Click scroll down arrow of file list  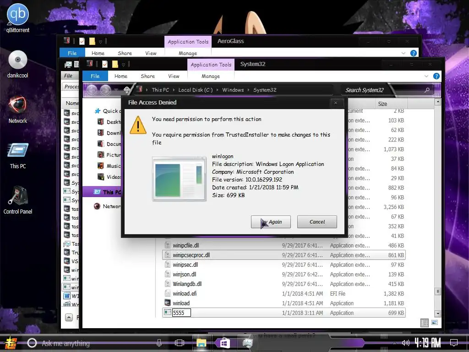(x=438, y=313)
